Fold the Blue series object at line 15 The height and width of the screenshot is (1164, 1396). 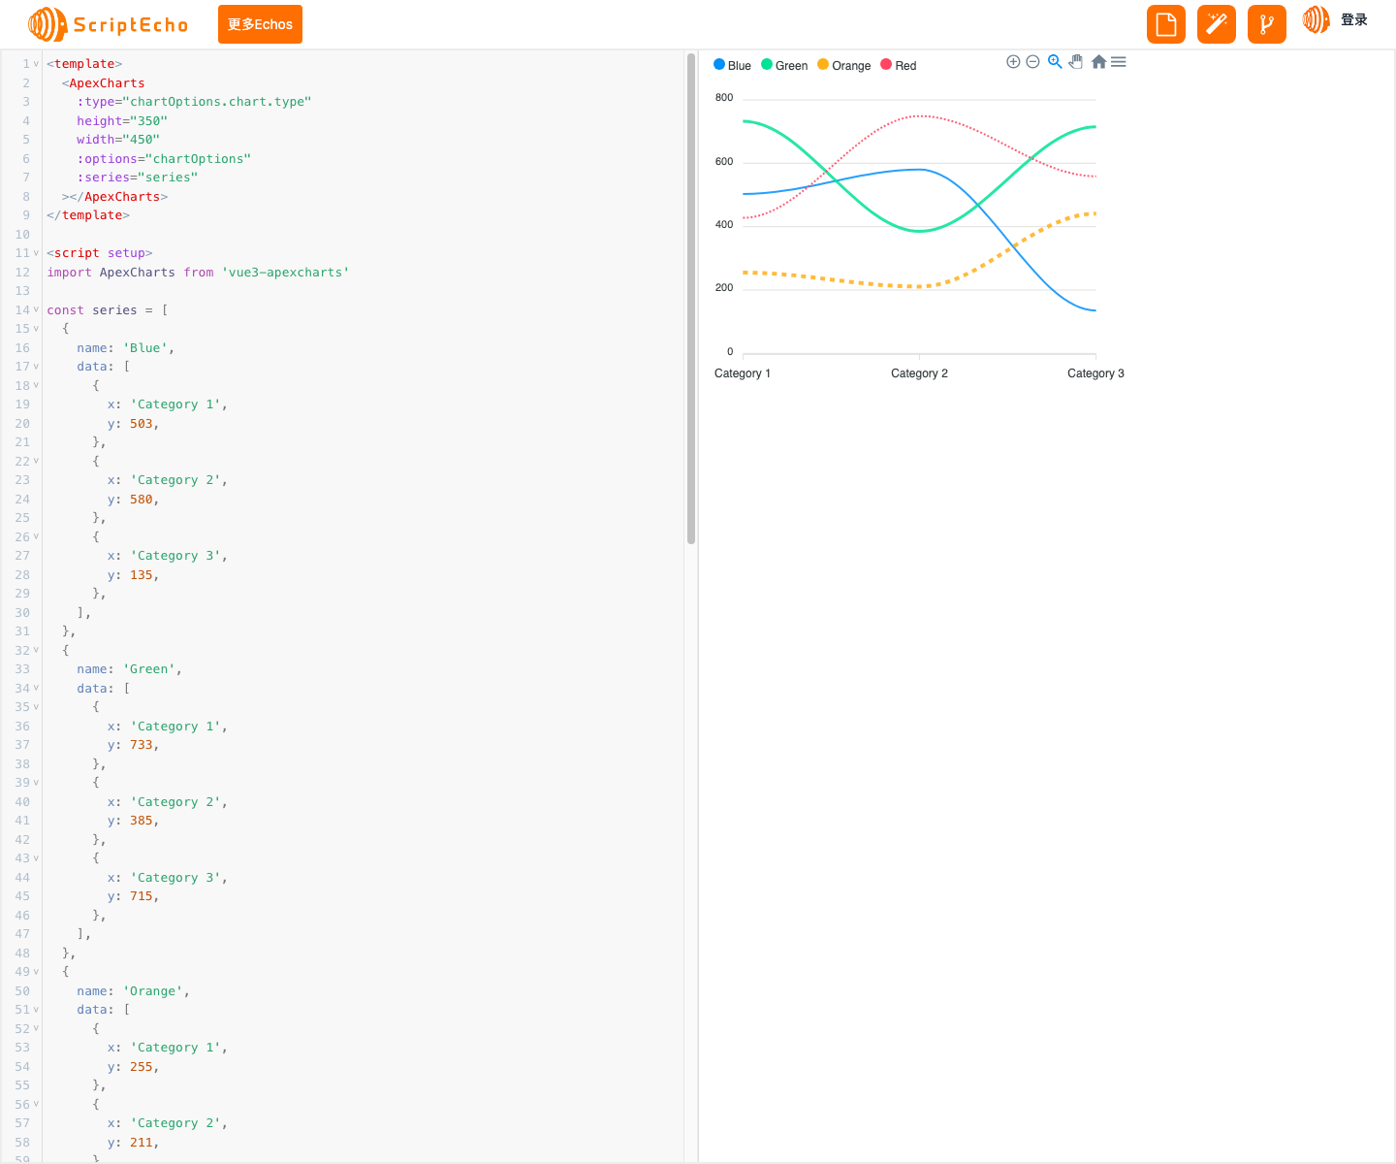click(x=37, y=329)
